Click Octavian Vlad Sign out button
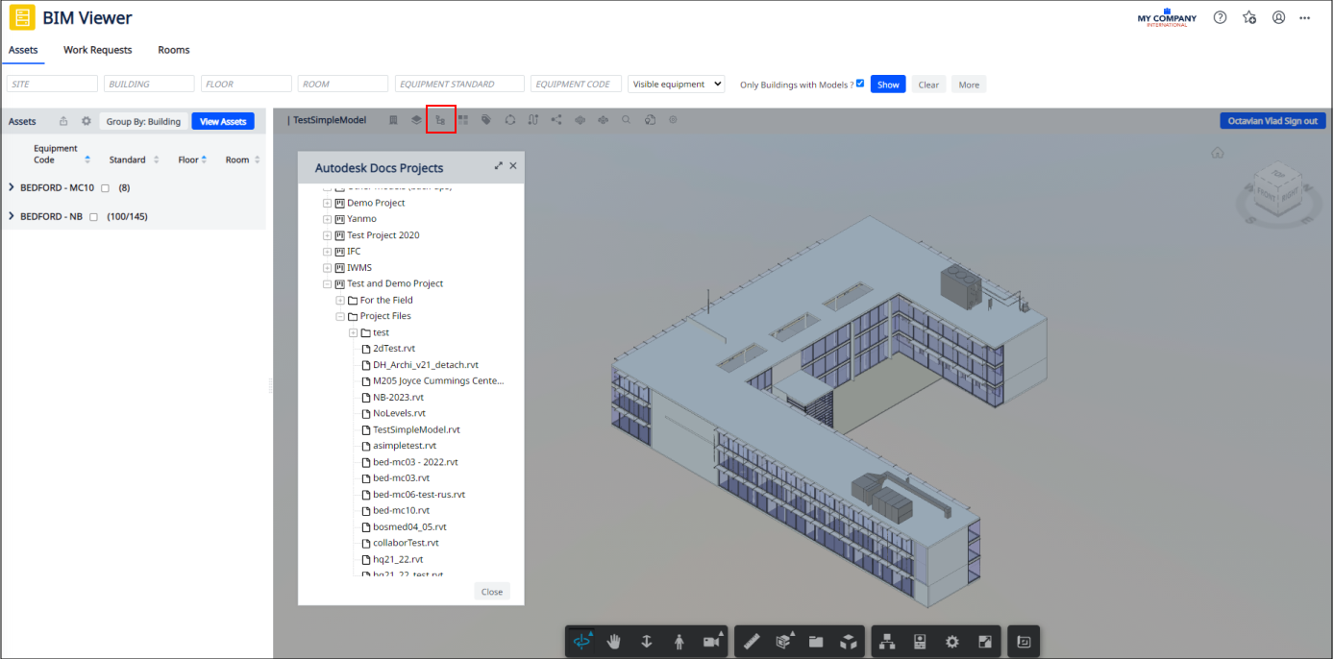The width and height of the screenshot is (1334, 659). tap(1272, 121)
